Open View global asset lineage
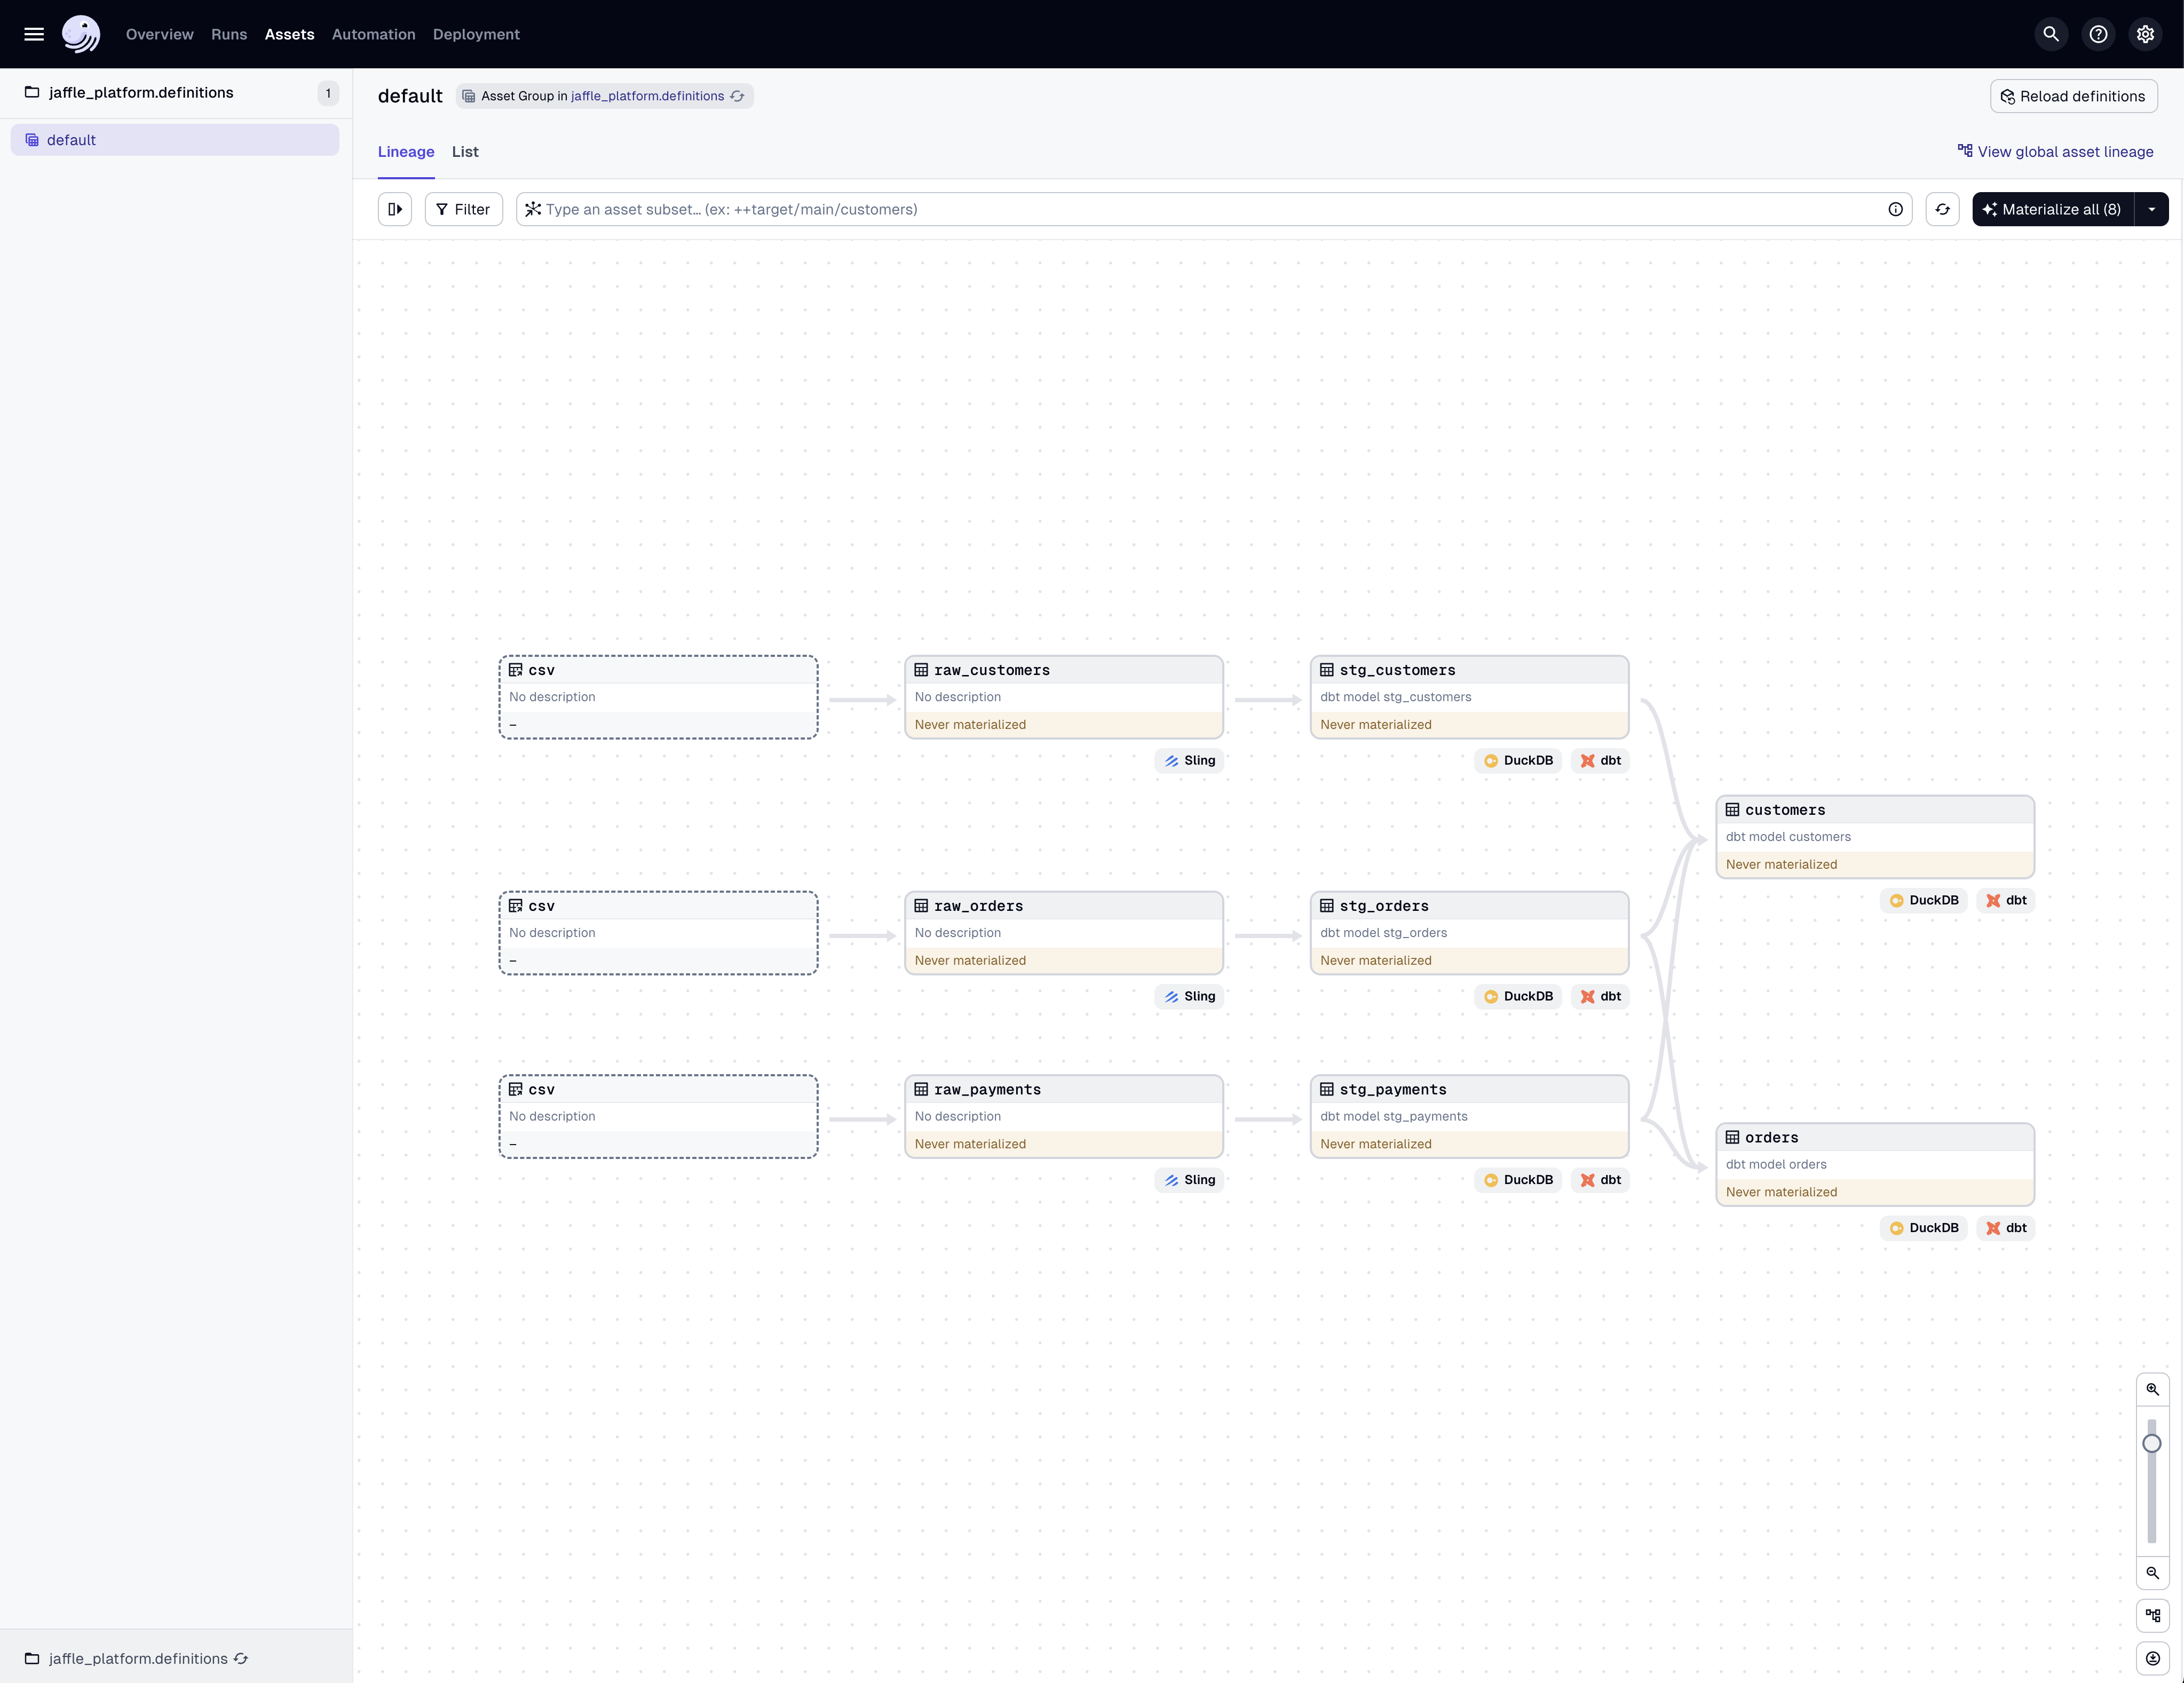The height and width of the screenshot is (1683, 2184). tap(2056, 151)
